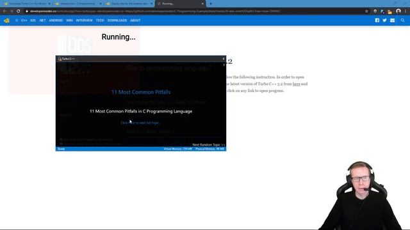This screenshot has width=410, height=230.
Task: Go back using the browser back arrow
Action: (4, 11)
